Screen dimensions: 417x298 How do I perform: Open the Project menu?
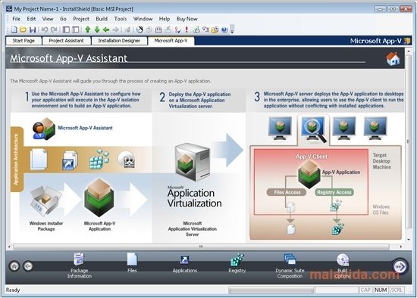pyautogui.click(x=81, y=19)
